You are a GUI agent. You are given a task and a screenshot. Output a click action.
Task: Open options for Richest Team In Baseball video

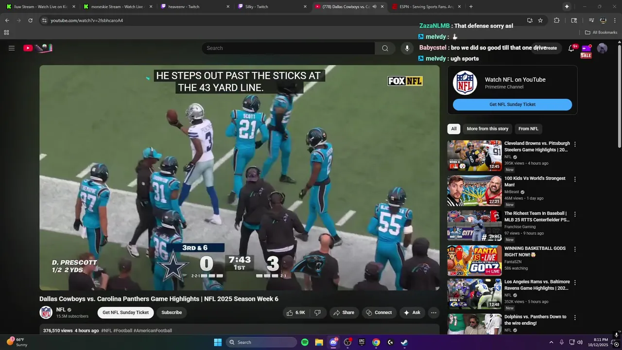[575, 214]
